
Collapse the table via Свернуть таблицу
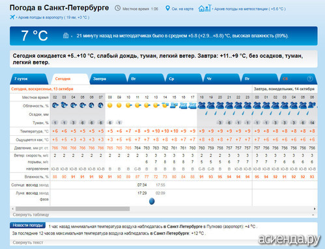tap(31, 215)
